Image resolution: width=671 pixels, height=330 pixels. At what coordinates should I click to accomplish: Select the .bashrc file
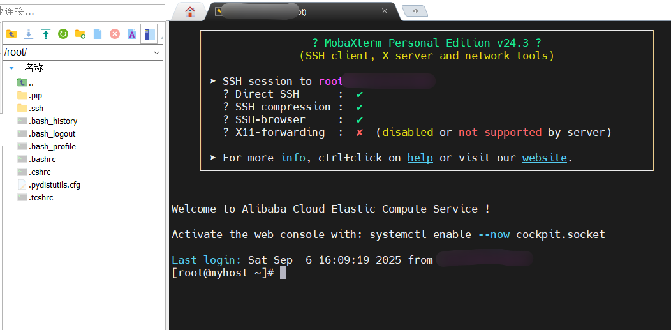(37, 160)
